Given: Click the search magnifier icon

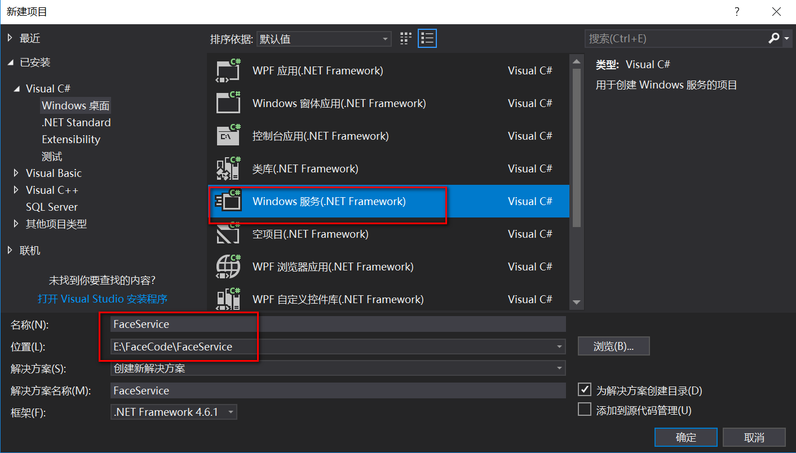Looking at the screenshot, I should (773, 38).
